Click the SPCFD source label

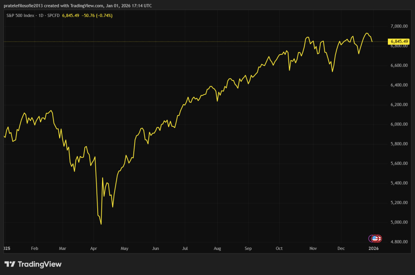[53, 15]
